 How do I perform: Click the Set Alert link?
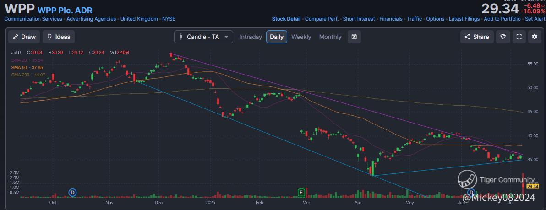click(535, 19)
